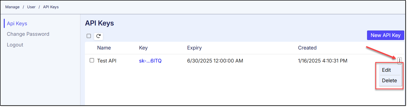Click the refresh icon above the table
407x107 pixels.
[x=98, y=36]
